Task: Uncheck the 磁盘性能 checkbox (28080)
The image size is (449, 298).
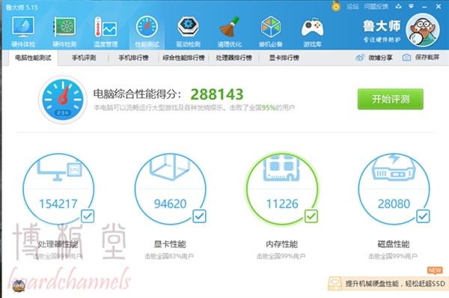Action: tap(423, 216)
